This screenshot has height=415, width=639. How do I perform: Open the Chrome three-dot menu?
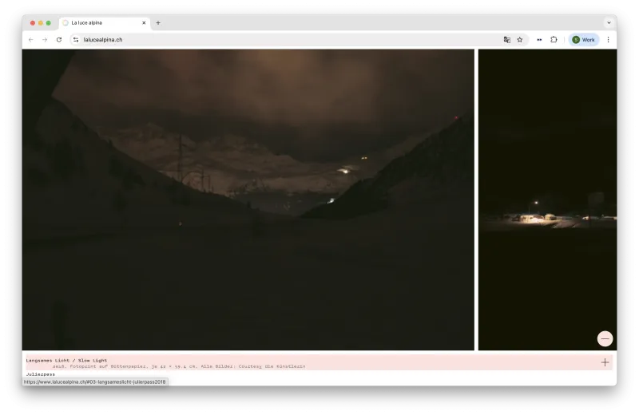[608, 39]
